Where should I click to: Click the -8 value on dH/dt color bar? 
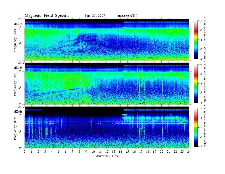click(x=201, y=59)
